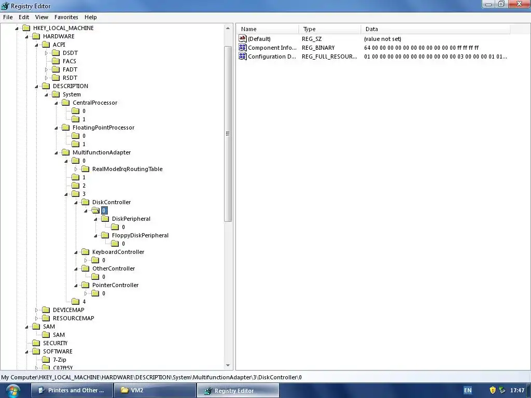Collapse the HARDWARE key
The height and width of the screenshot is (398, 531).
point(26,37)
